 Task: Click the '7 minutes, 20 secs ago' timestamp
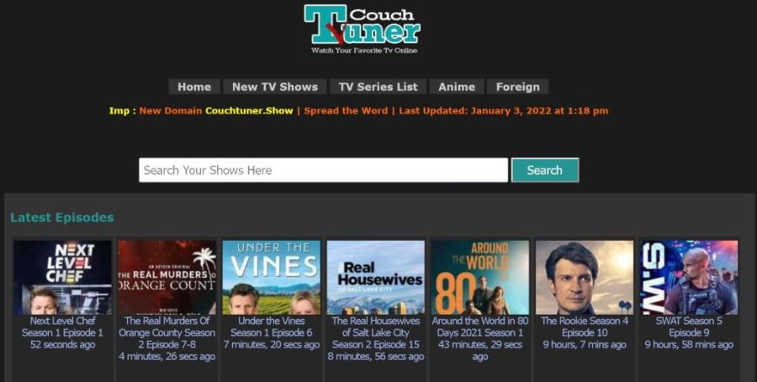pos(272,344)
